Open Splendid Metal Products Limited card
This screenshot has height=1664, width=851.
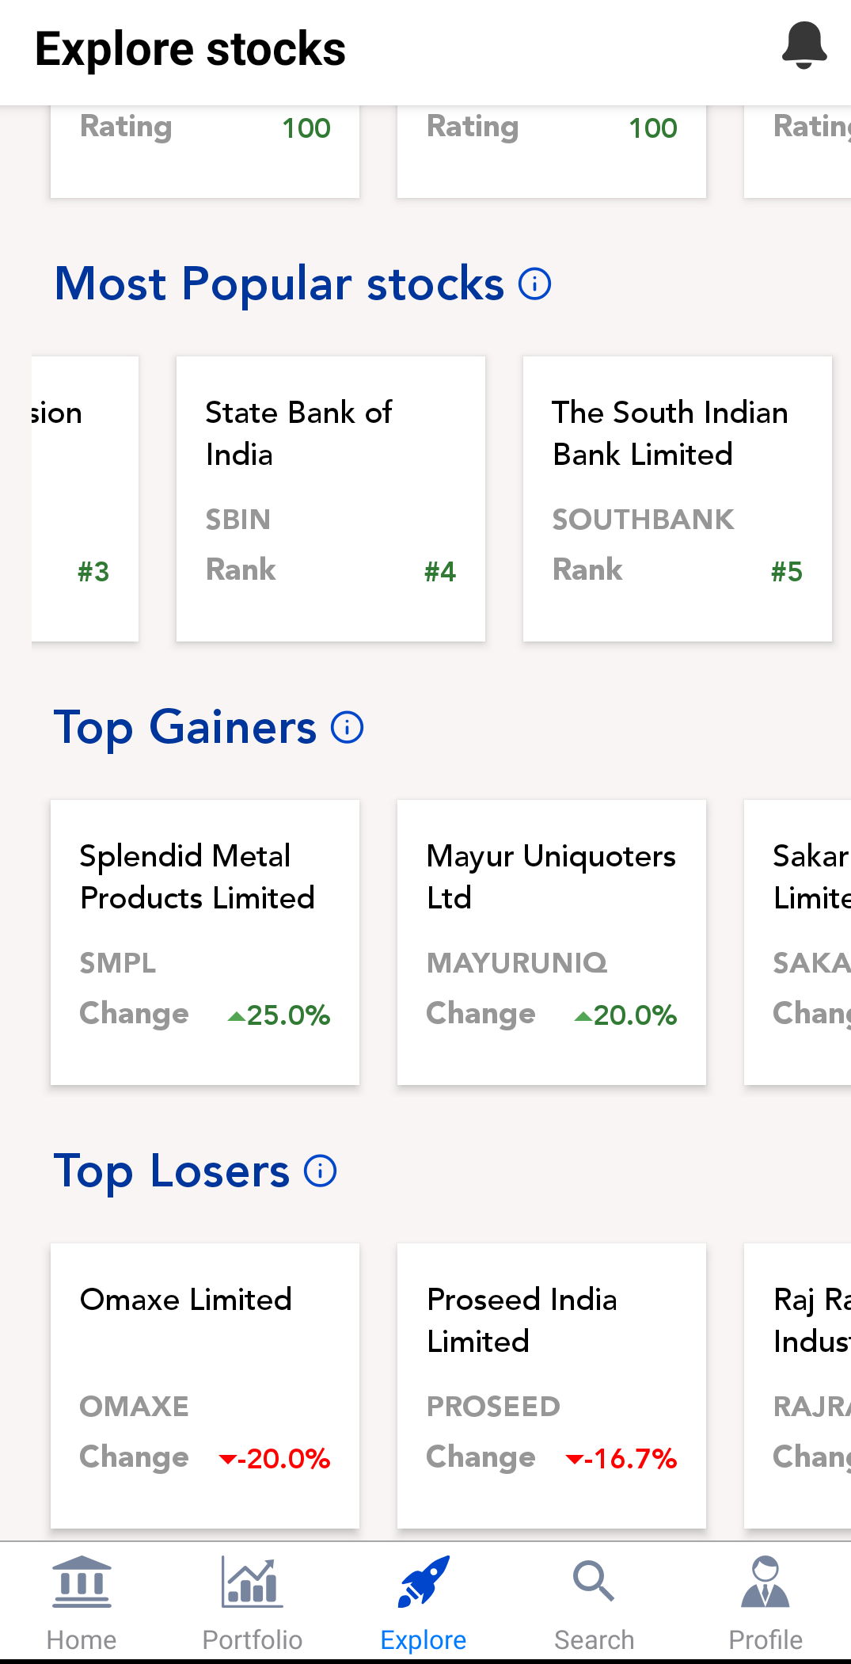pyautogui.click(x=204, y=942)
